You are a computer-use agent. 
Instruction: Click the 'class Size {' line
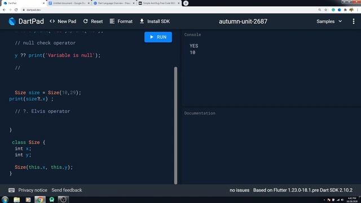click(29, 142)
